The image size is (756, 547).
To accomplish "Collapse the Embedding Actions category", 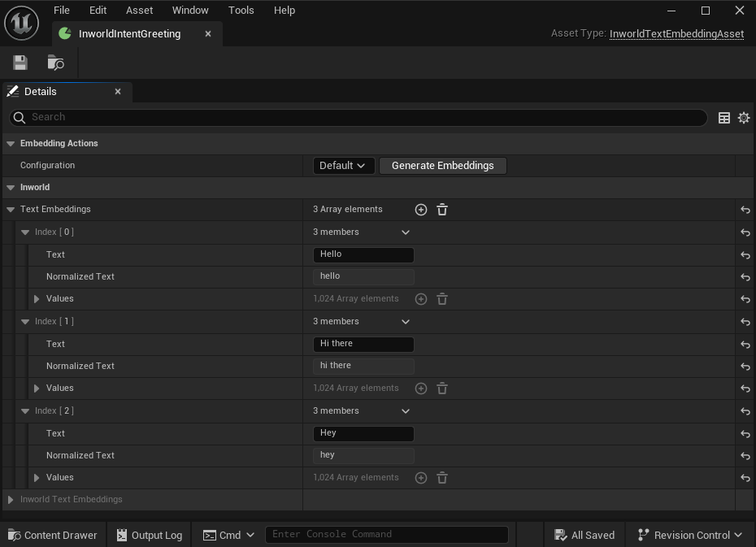I will 11,144.
